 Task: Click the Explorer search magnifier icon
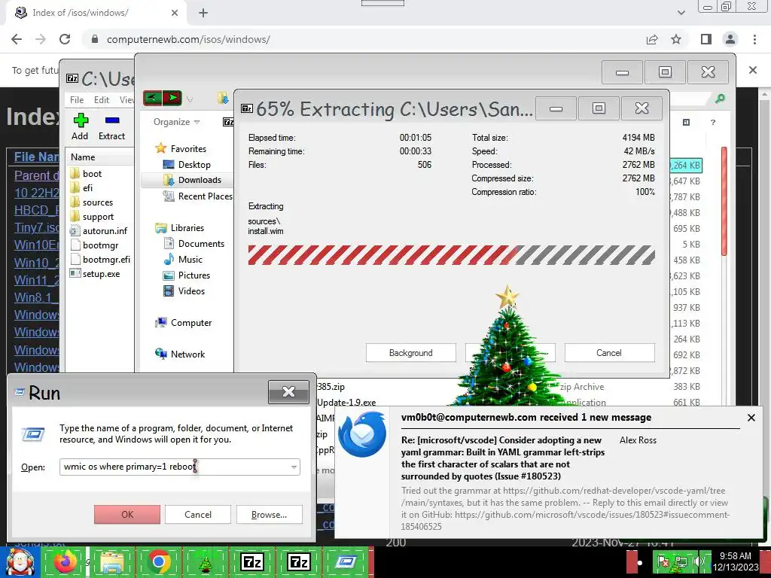pyautogui.click(x=720, y=99)
